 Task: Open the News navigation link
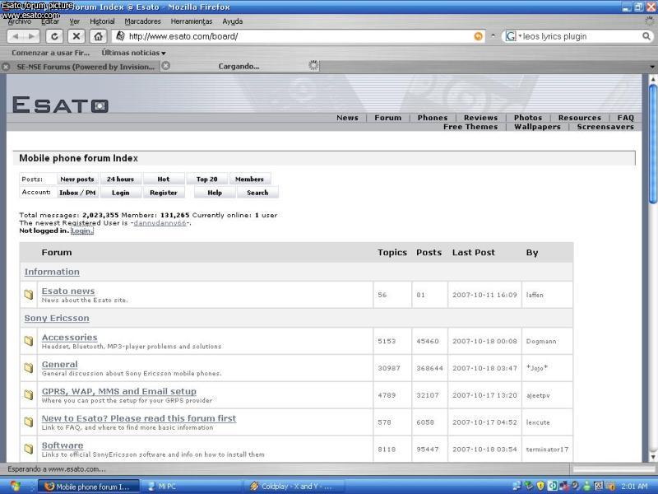click(x=347, y=118)
